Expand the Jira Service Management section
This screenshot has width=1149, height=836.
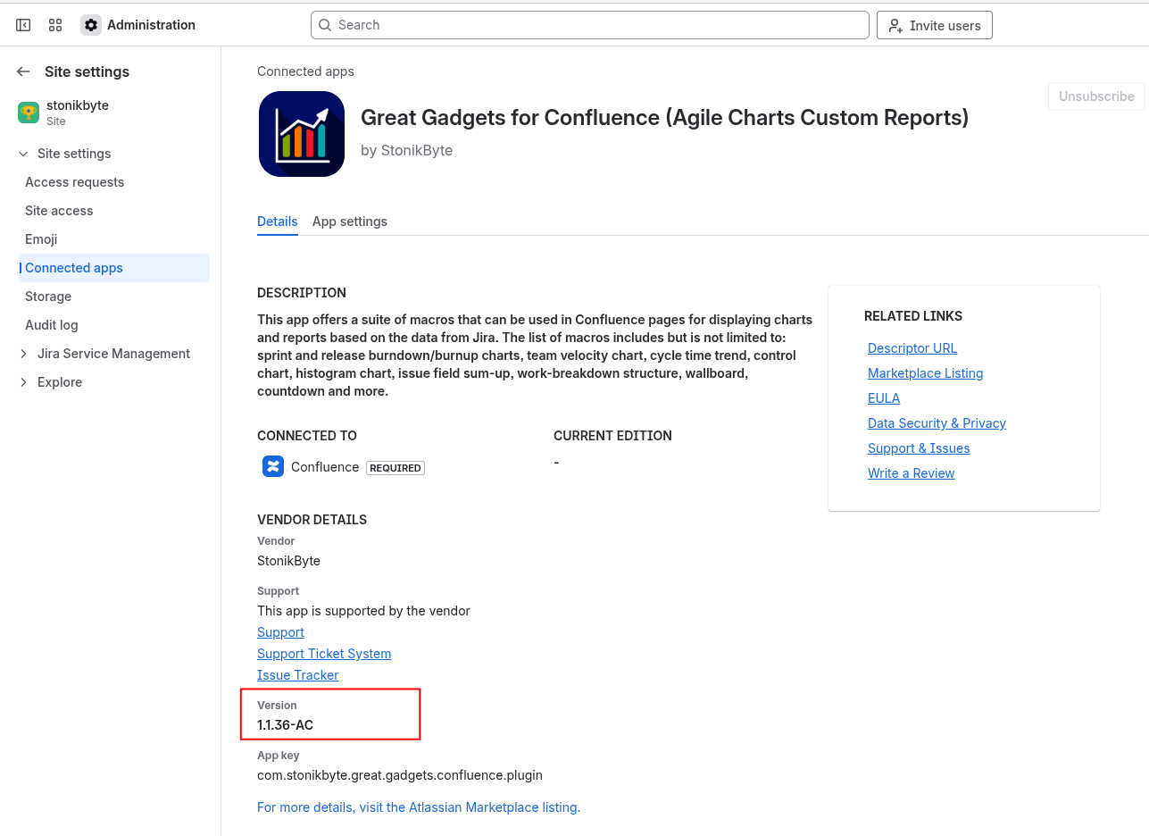tap(23, 354)
